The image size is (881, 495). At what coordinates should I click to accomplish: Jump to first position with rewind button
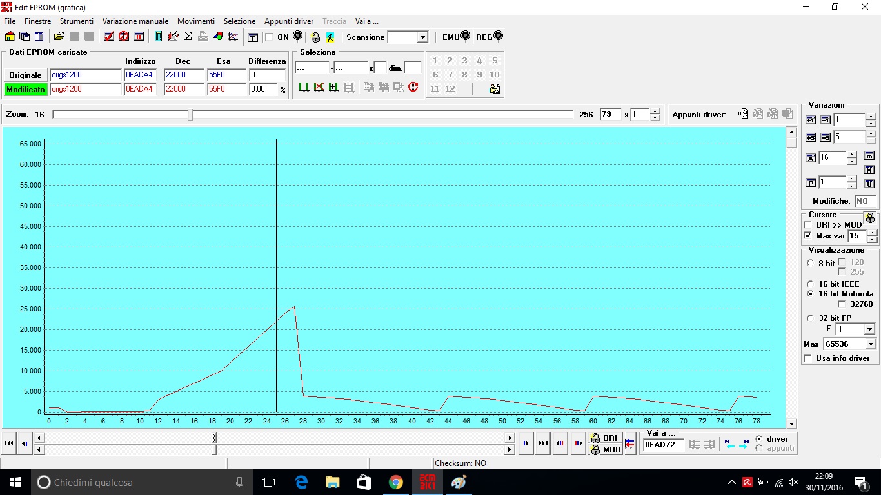(x=9, y=443)
